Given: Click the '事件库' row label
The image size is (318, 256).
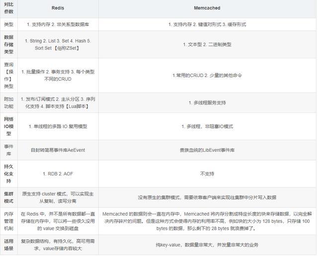Looking at the screenshot, I should click(x=9, y=150).
